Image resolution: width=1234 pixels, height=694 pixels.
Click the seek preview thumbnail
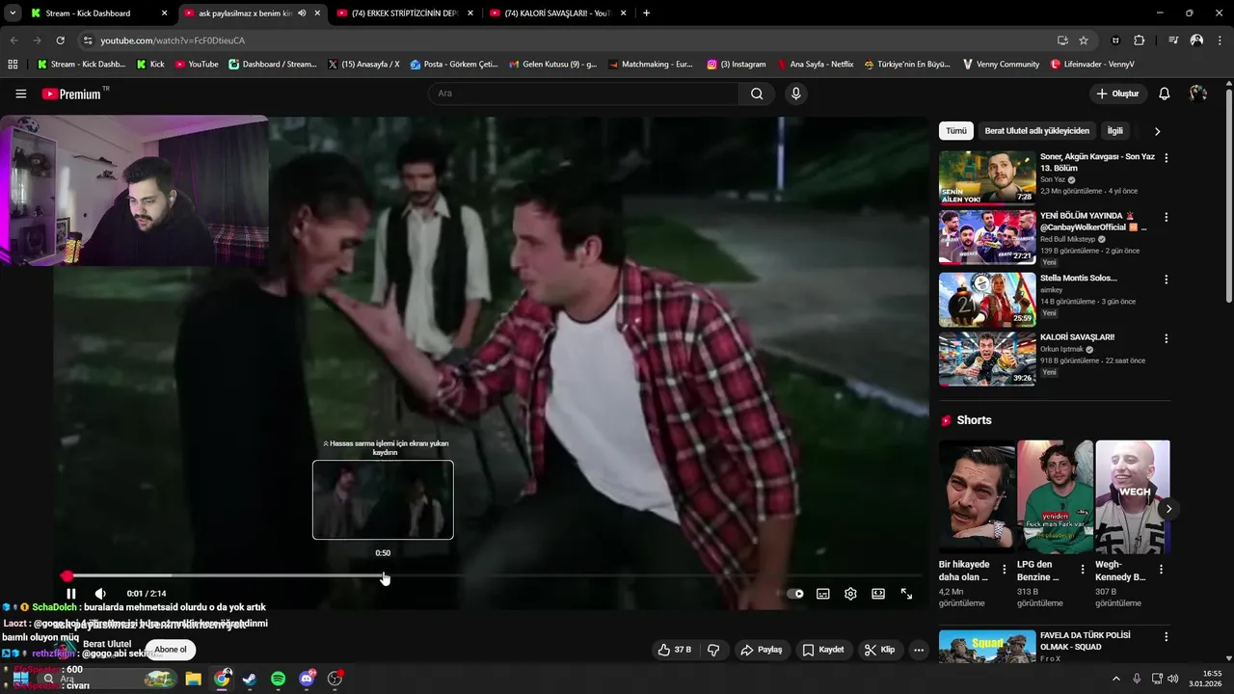click(x=383, y=499)
